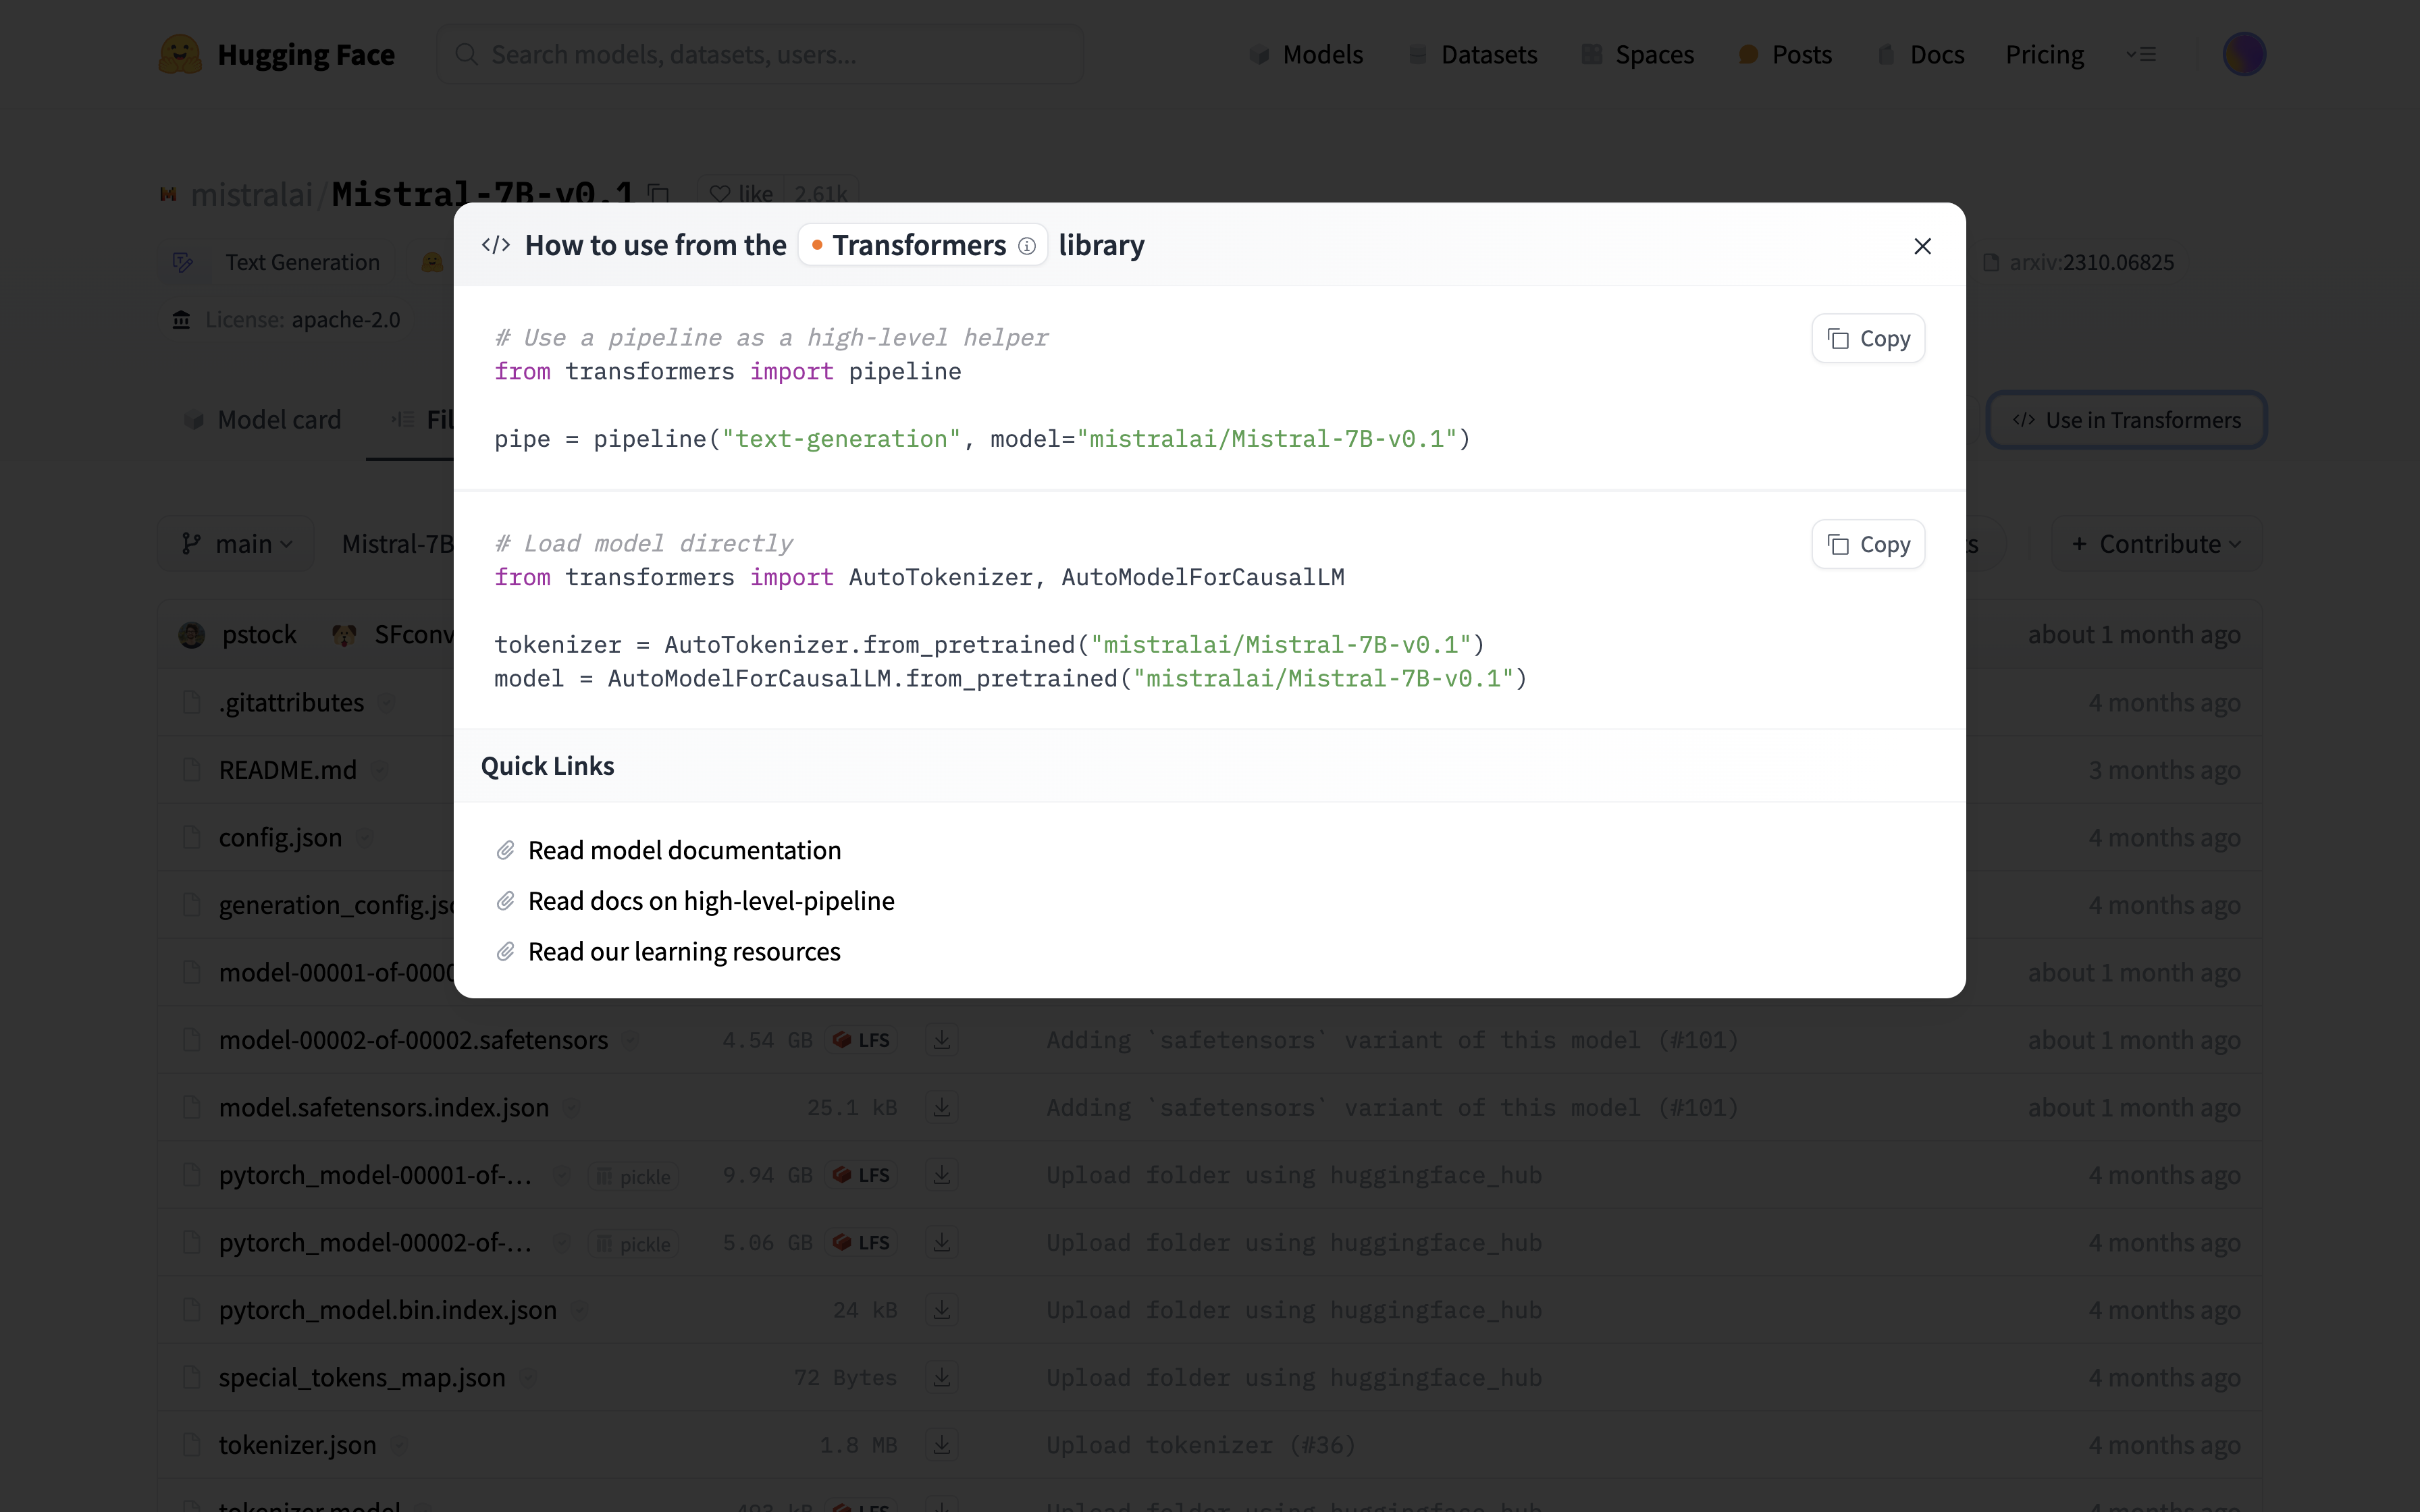Open the Posts nav item
2420x1512 pixels.
click(1785, 54)
